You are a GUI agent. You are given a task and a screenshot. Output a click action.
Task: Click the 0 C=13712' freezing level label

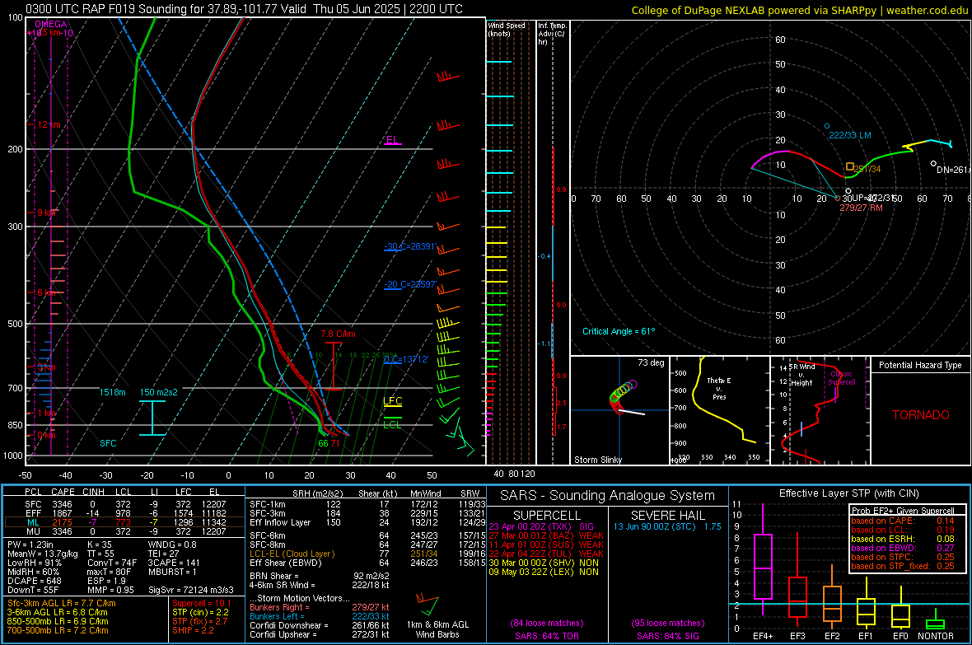tap(406, 359)
